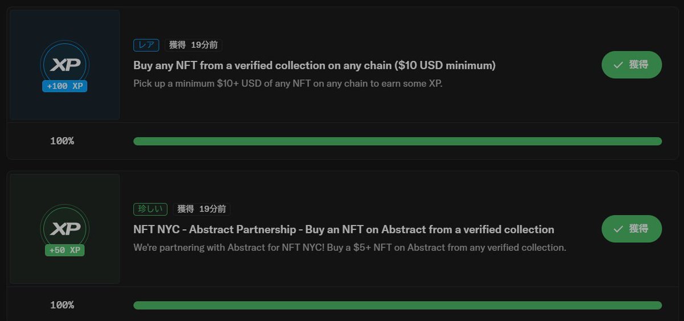The width and height of the screenshot is (684, 321).
Task: Click the progress bar of the +50 XP quest
Action: click(397, 305)
